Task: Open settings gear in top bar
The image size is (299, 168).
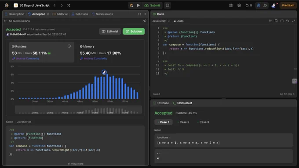Action: [239, 5]
